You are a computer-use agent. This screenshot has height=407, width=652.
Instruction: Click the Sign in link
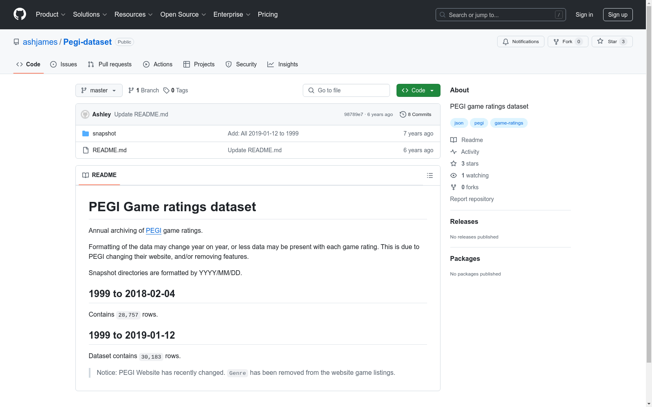coord(584,15)
